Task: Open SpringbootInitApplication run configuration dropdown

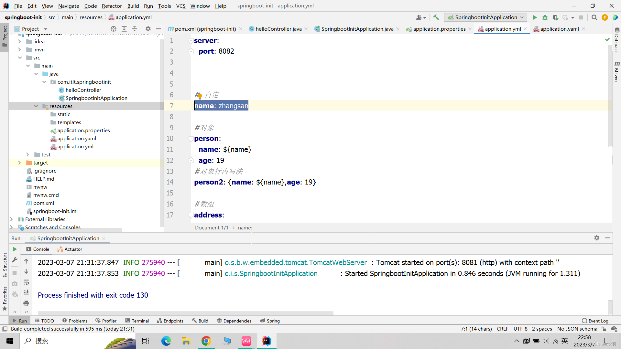Action: [x=485, y=17]
